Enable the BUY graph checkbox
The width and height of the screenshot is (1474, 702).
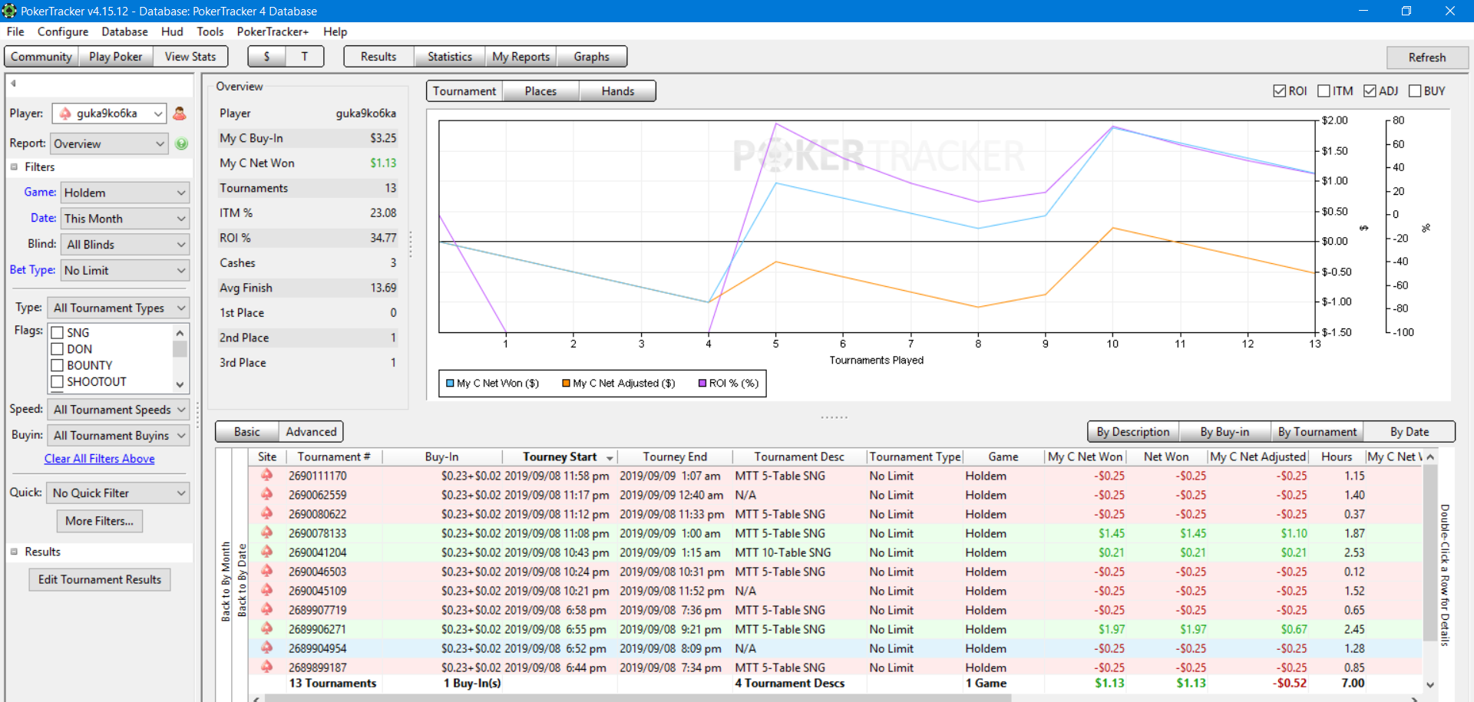[1415, 91]
